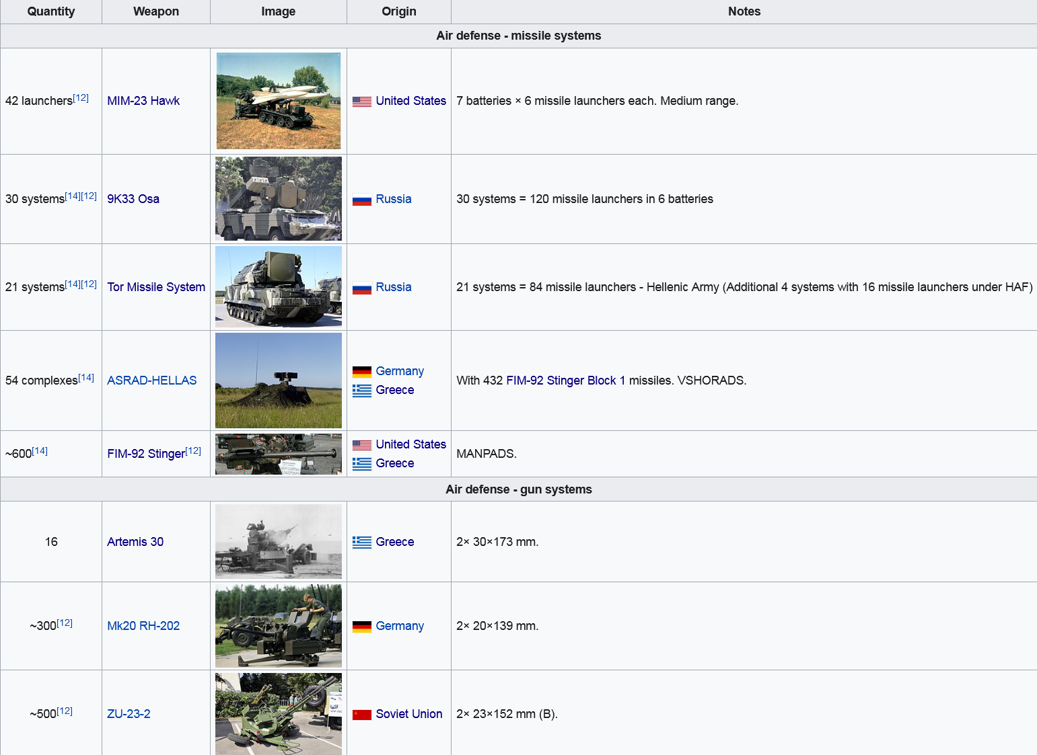Open citation [12] beside 42 launchers

(x=81, y=97)
